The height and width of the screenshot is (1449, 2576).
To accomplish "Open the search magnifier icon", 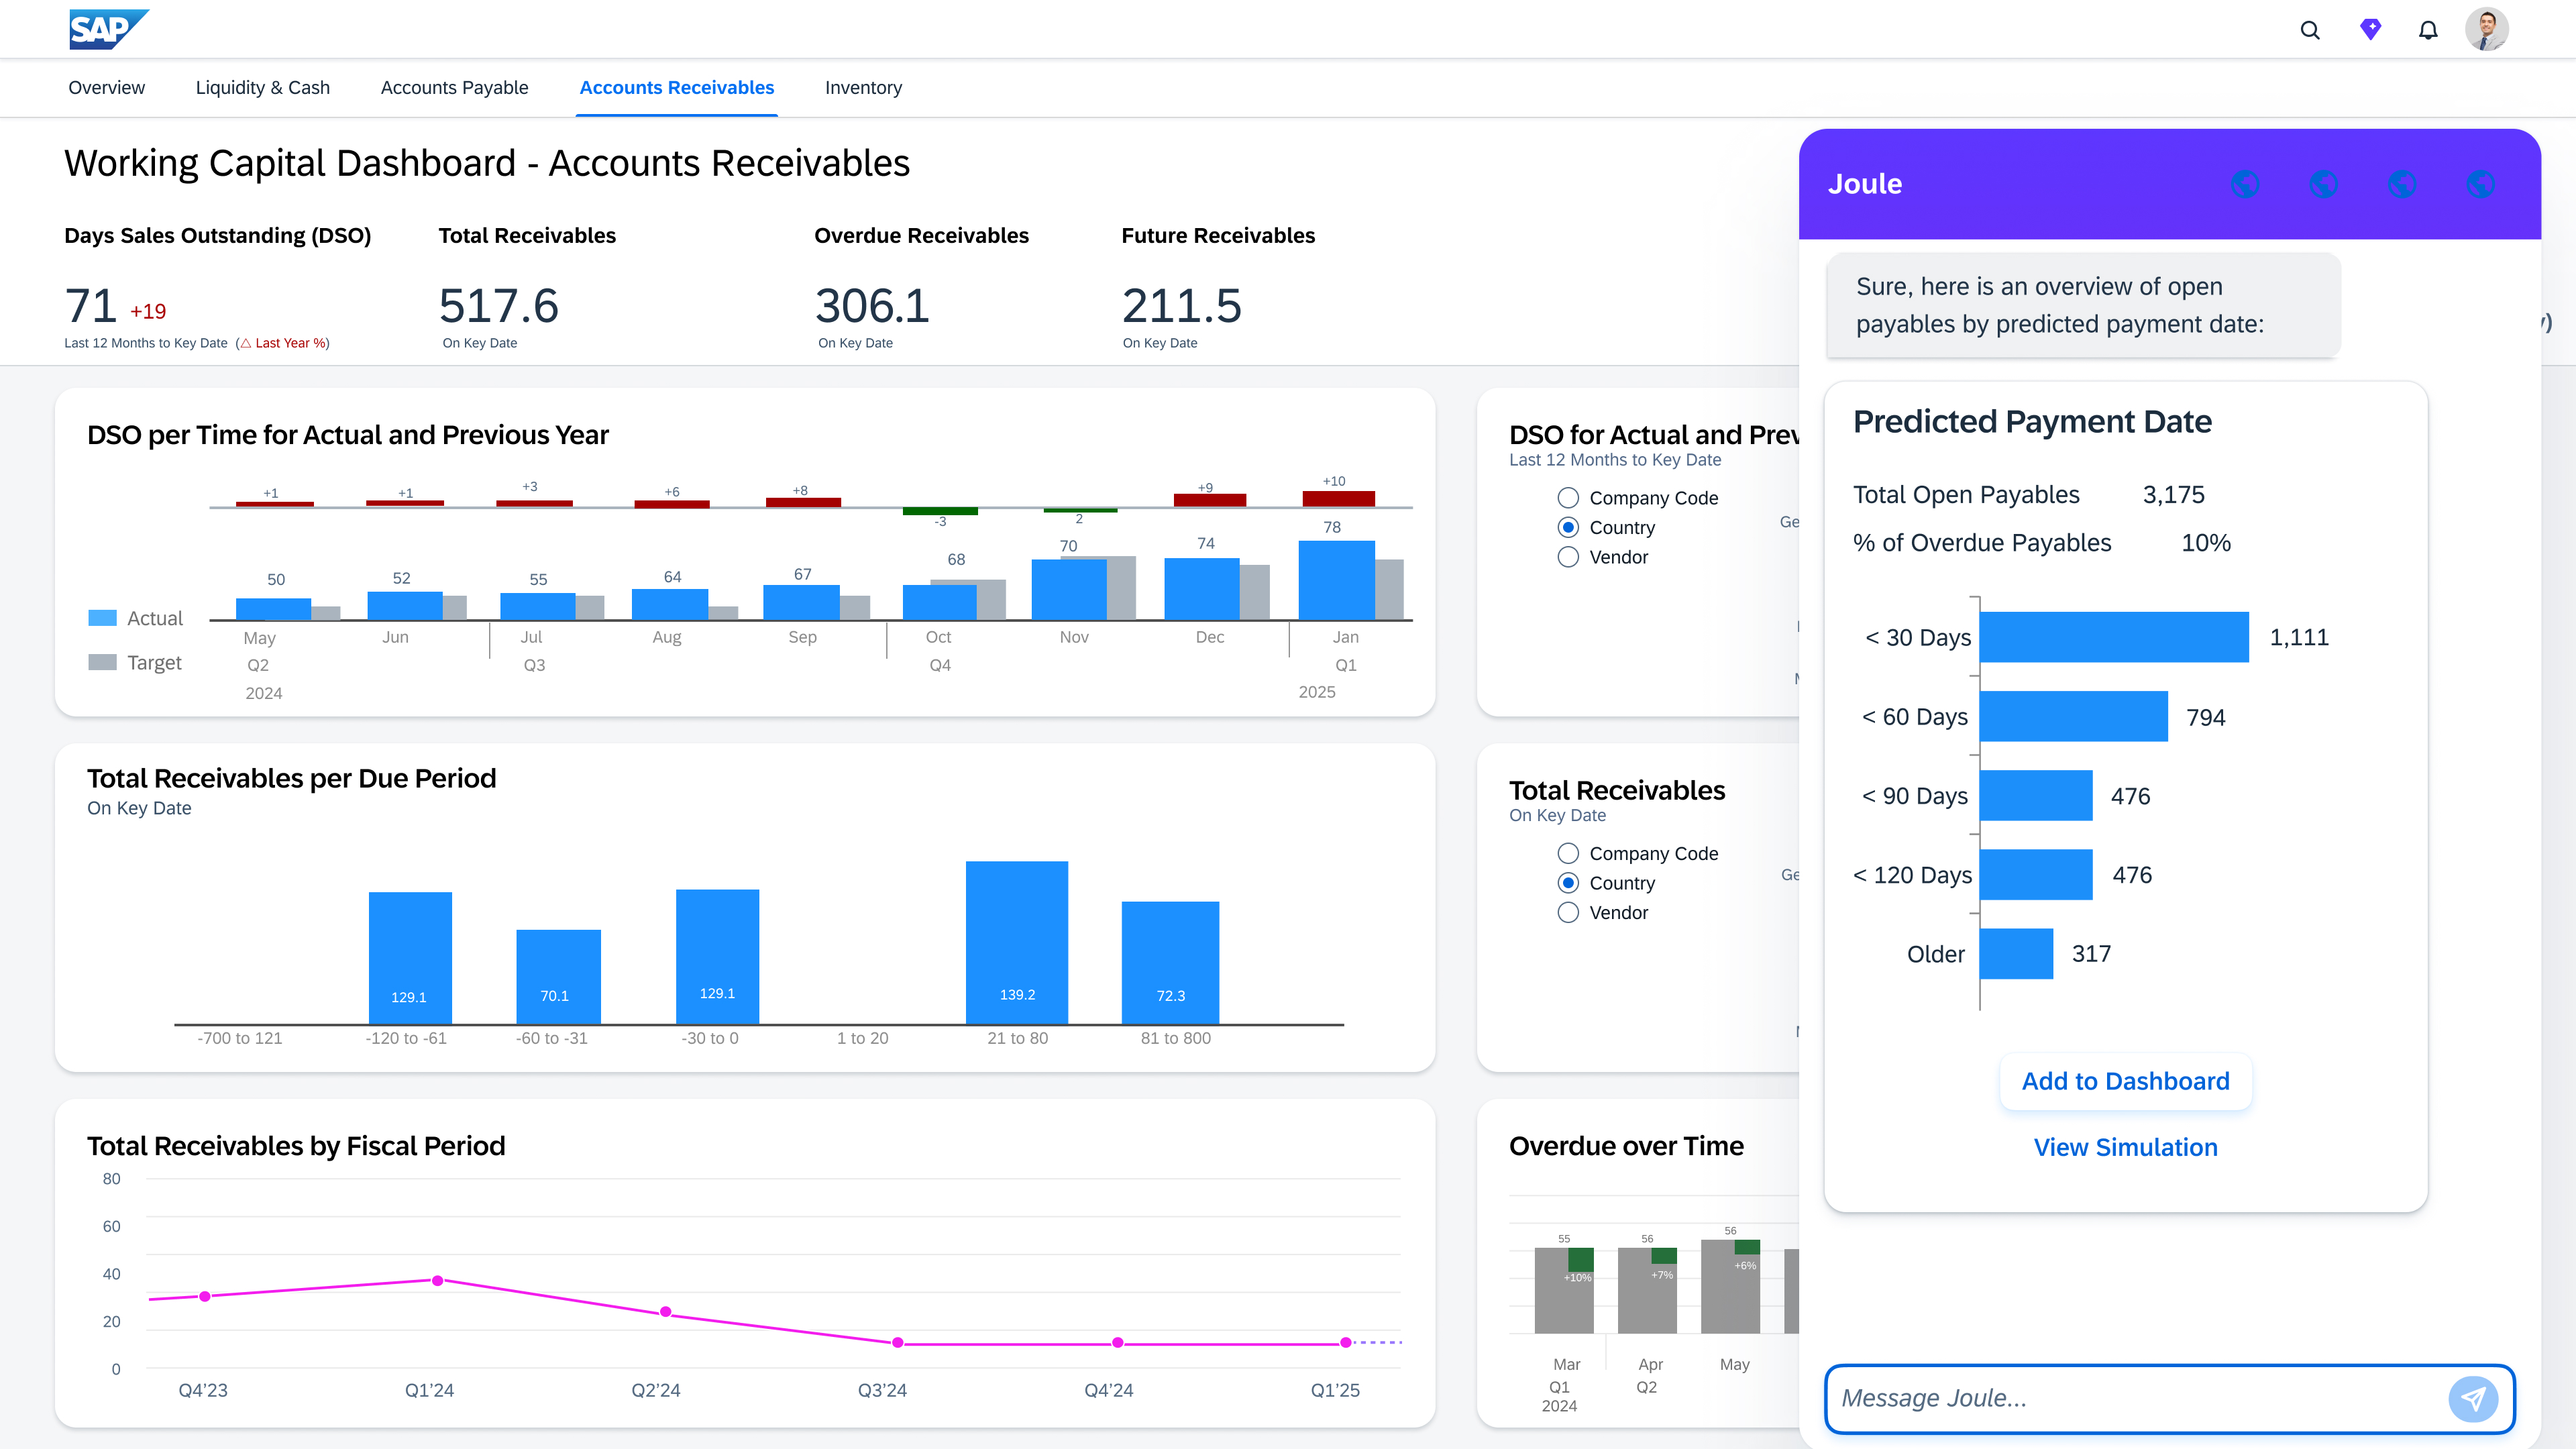I will pos(2310,30).
